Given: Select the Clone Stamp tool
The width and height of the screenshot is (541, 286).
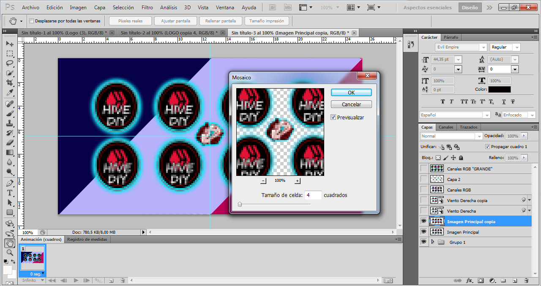Looking at the screenshot, I should tap(10, 123).
